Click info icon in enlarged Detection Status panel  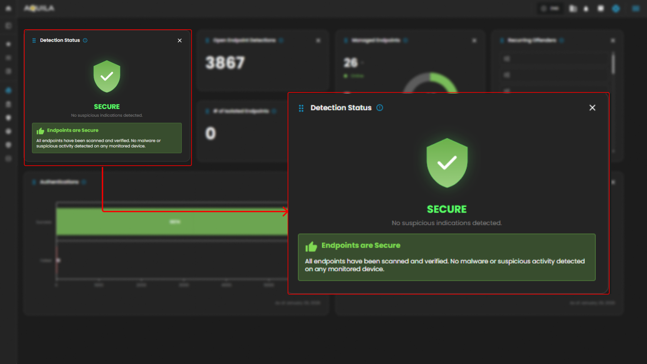point(380,108)
